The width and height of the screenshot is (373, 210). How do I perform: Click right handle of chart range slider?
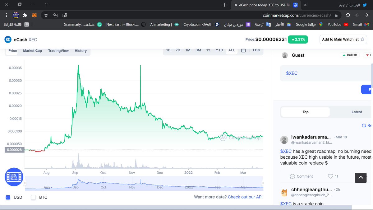tap(263, 183)
